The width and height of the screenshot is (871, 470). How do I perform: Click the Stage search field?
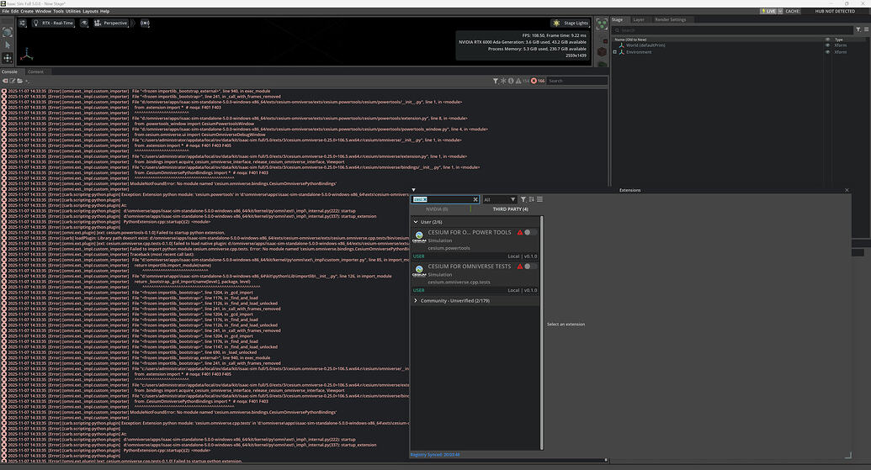733,30
